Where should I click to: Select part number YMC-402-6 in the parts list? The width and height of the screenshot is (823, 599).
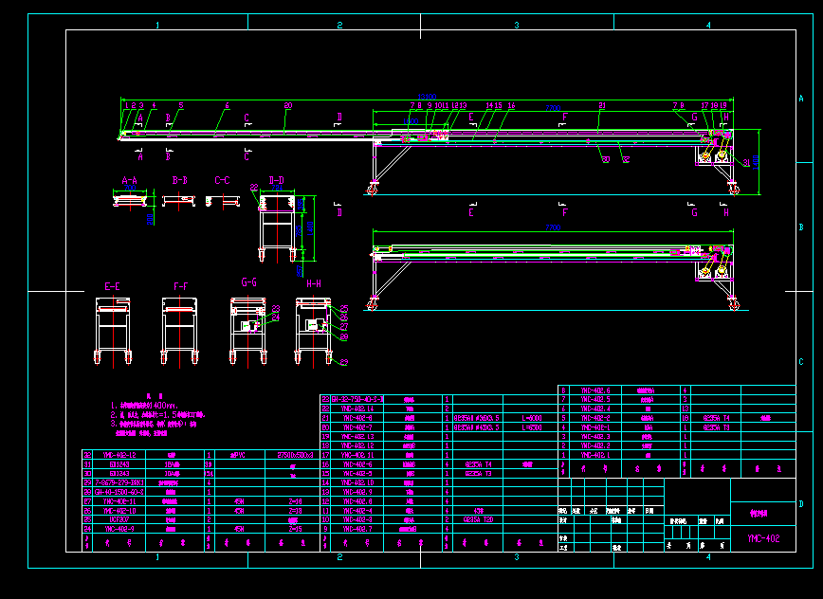tap(357, 464)
